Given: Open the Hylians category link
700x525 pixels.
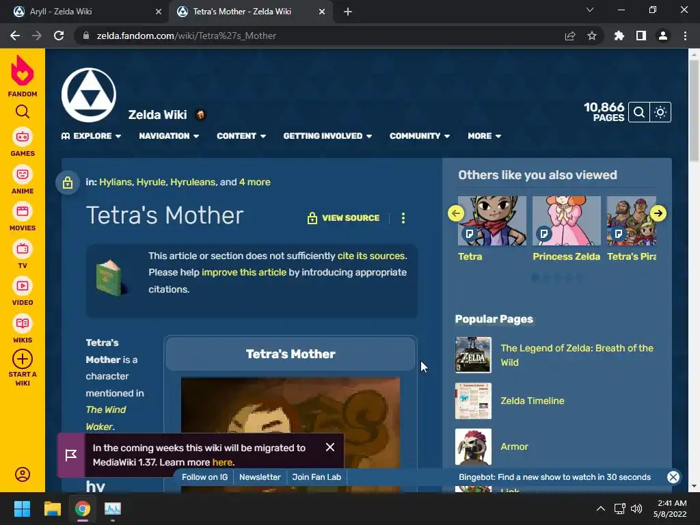Looking at the screenshot, I should coord(116,182).
